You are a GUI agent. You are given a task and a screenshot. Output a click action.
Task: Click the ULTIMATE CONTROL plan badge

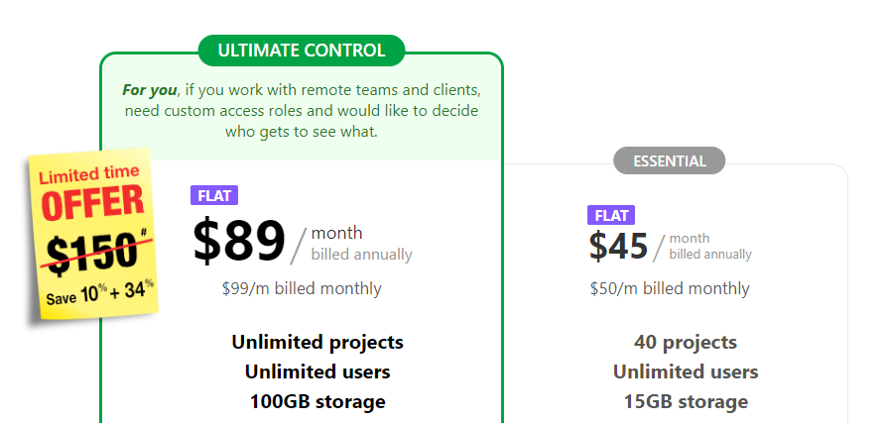click(x=301, y=51)
